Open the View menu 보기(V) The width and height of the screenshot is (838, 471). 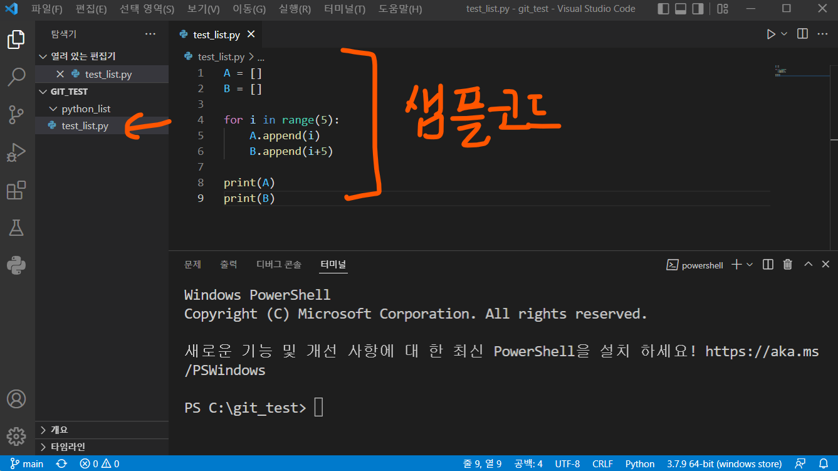click(204, 9)
